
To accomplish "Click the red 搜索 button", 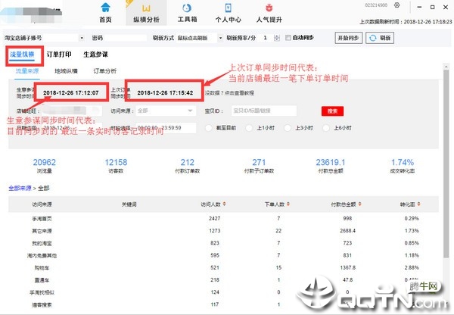I will click(x=332, y=111).
